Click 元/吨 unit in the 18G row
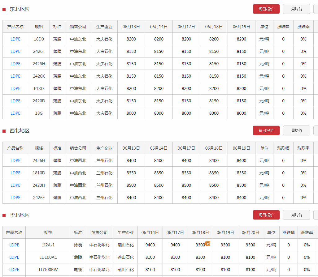Image resolution: width=318 pixels, height=277 pixels. (x=264, y=113)
